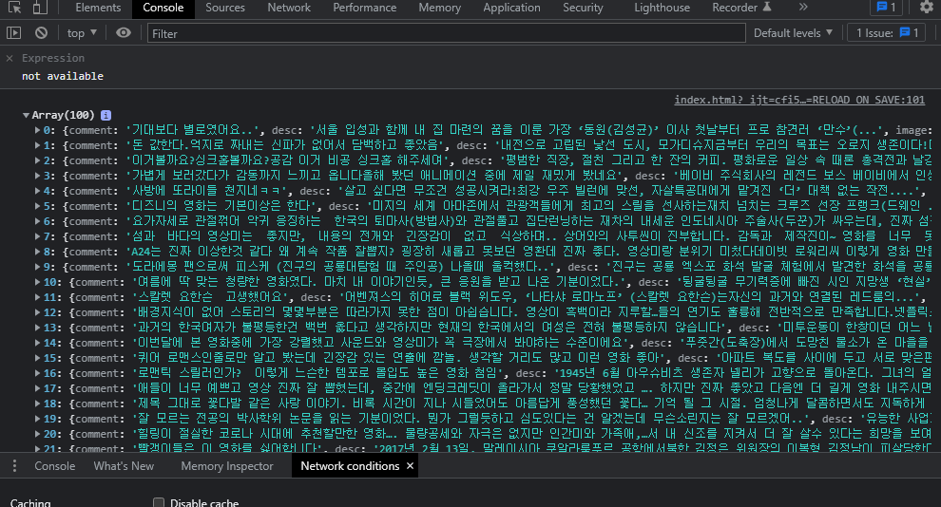Open the issues counter badge in the tab bar
941x507 pixels.
pos(886,8)
